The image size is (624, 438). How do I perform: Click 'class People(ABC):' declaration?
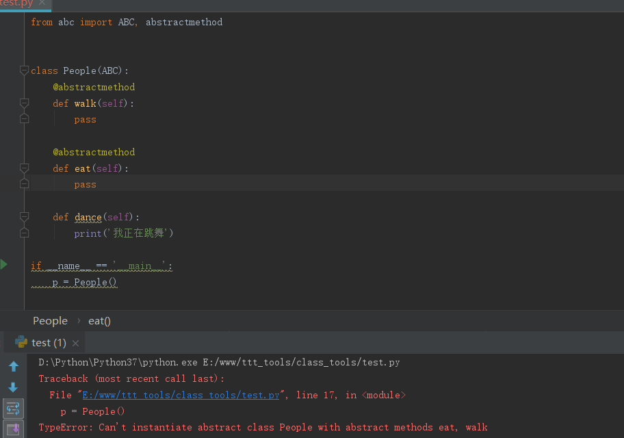79,71
